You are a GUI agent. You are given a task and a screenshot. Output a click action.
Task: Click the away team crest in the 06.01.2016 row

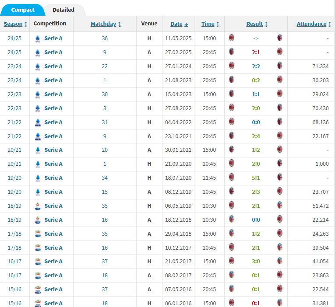pyautogui.click(x=280, y=303)
